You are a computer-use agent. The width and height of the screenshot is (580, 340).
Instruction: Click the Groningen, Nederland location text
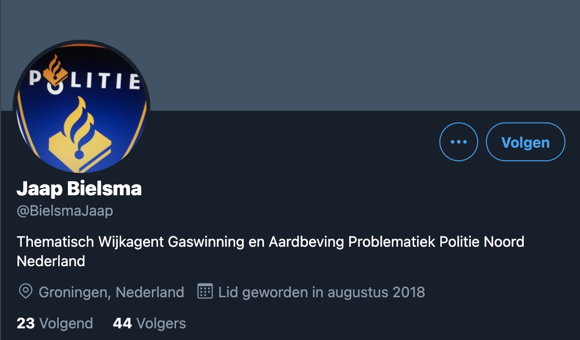click(x=112, y=292)
